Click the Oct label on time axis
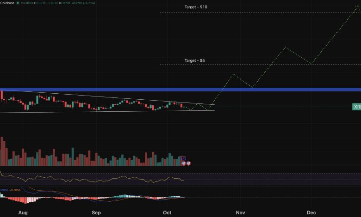The image size is (361, 217). pyautogui.click(x=168, y=213)
